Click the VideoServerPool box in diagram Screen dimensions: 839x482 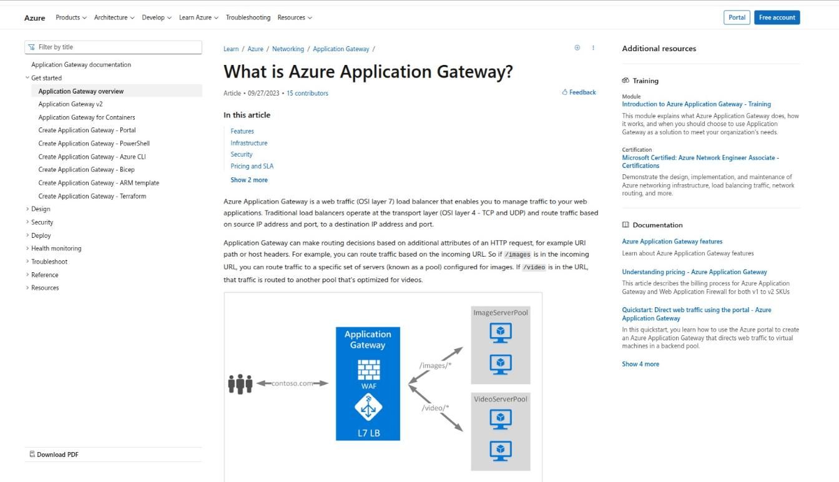click(501, 431)
